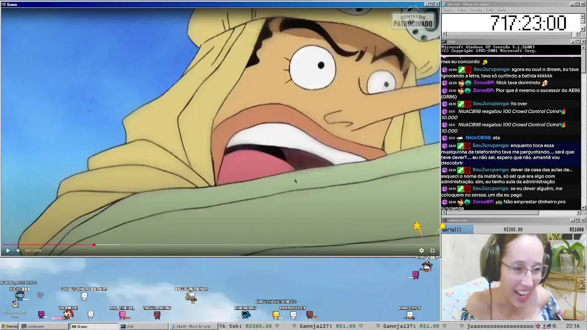Screen dimensions: 587x330
Task: Click Twitch badge on 'Não emprestar dinheiro' message
Action: [444, 202]
